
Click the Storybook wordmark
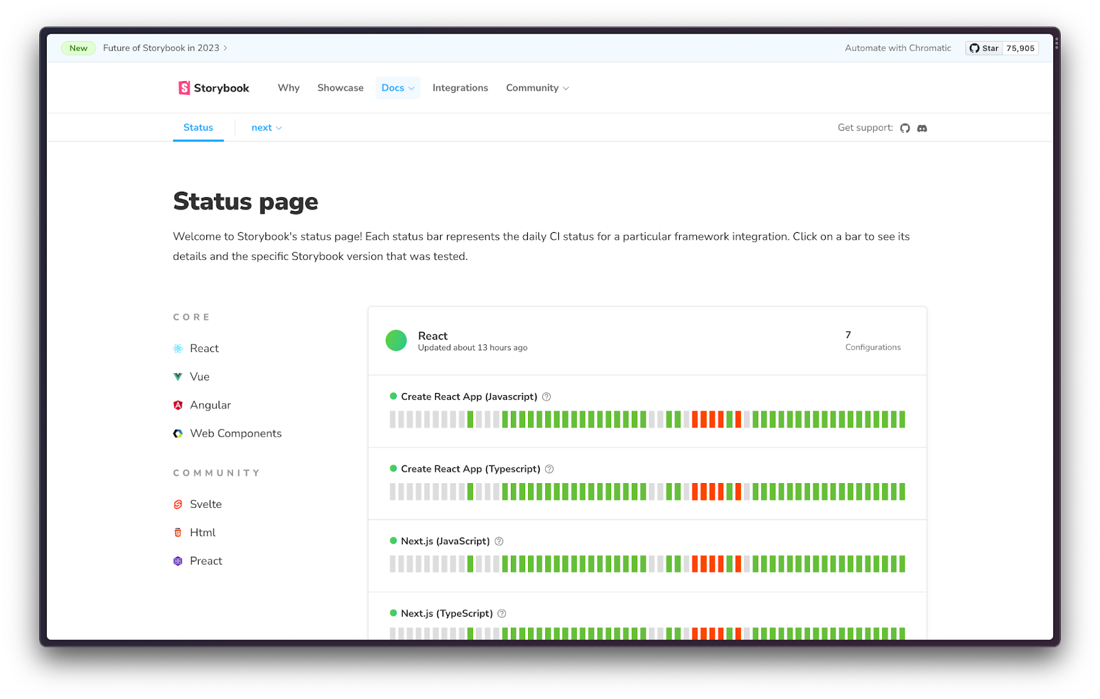point(221,88)
